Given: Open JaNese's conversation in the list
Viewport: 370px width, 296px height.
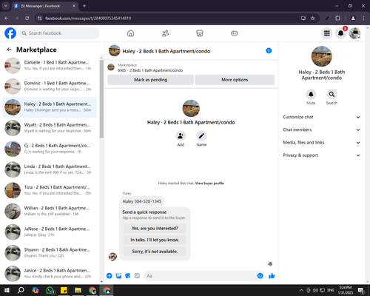Looking at the screenshot, I should (x=50, y=232).
